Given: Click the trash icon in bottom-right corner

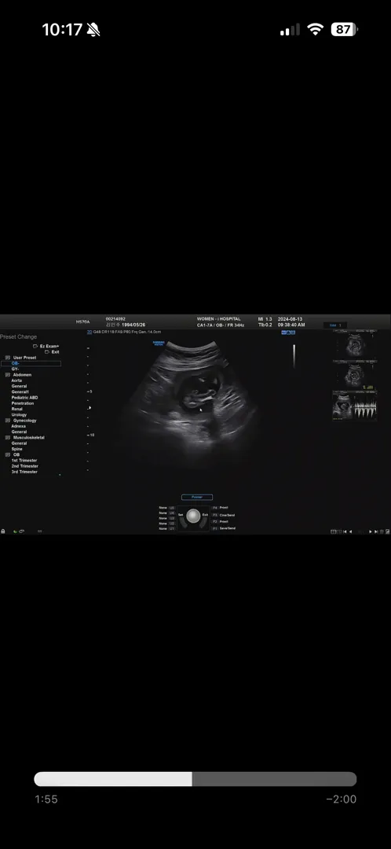Looking at the screenshot, I should pos(382,531).
